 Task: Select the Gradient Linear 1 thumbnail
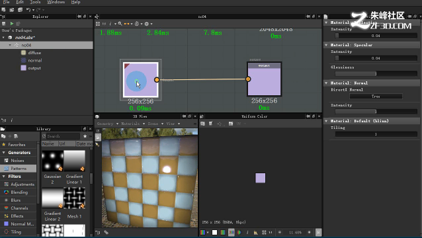[x=74, y=161]
